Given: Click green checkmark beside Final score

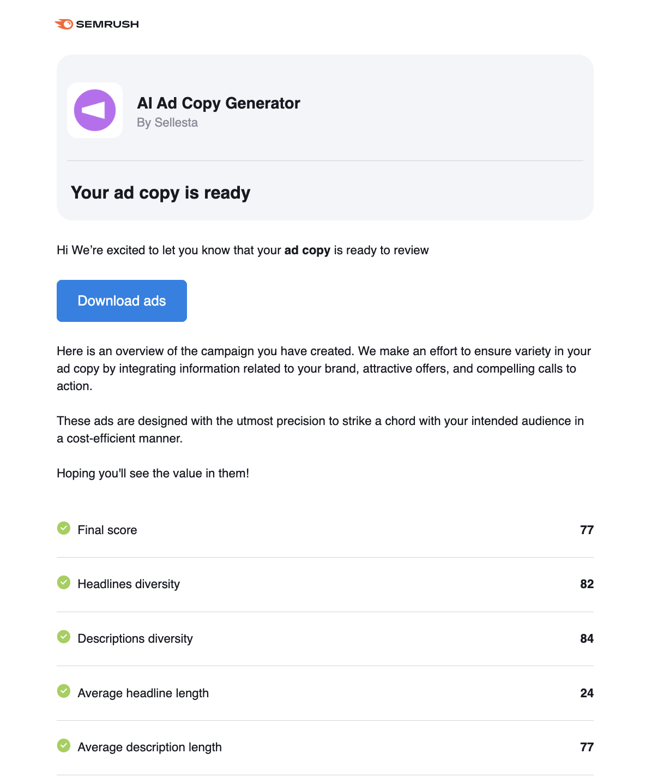Looking at the screenshot, I should click(x=64, y=528).
